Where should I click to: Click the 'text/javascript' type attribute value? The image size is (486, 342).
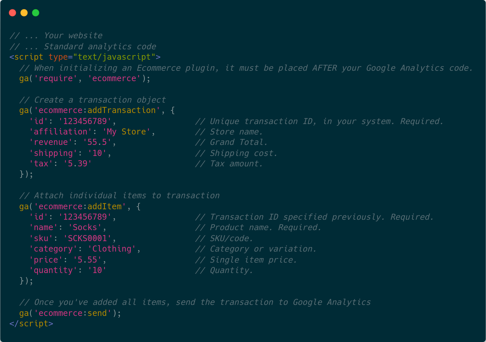pos(114,57)
